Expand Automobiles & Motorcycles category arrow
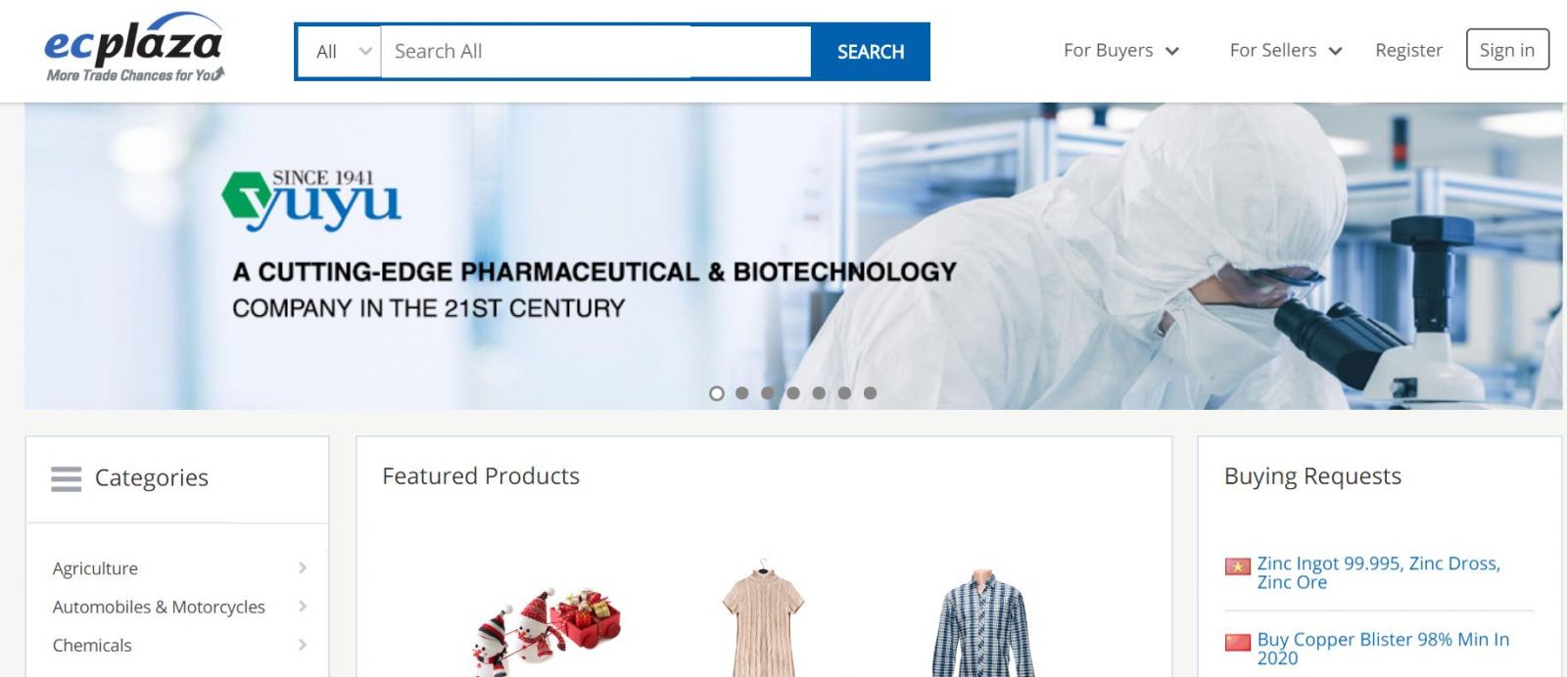Image resolution: width=1567 pixels, height=677 pixels. point(303,607)
